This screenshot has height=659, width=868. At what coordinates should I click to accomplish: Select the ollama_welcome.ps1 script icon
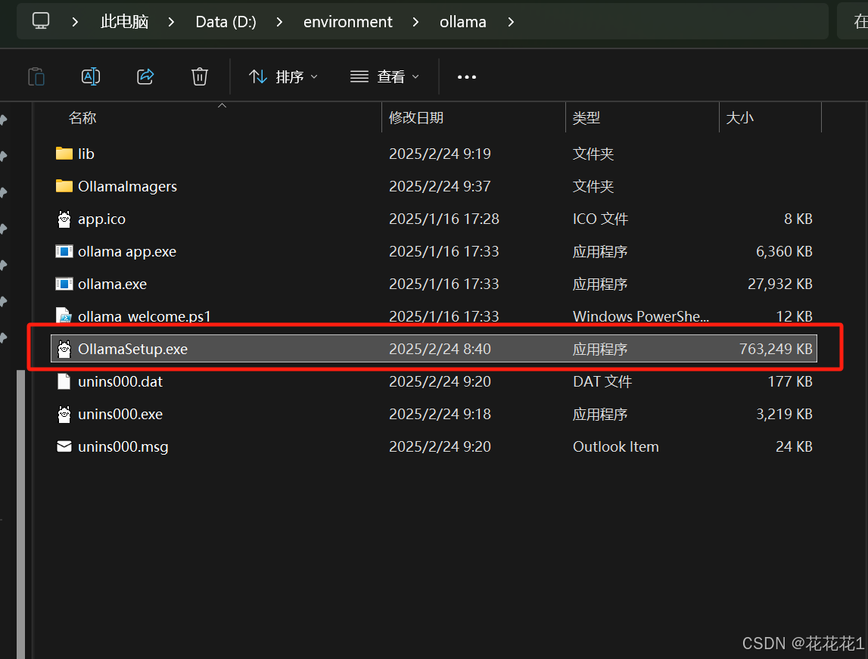point(64,315)
